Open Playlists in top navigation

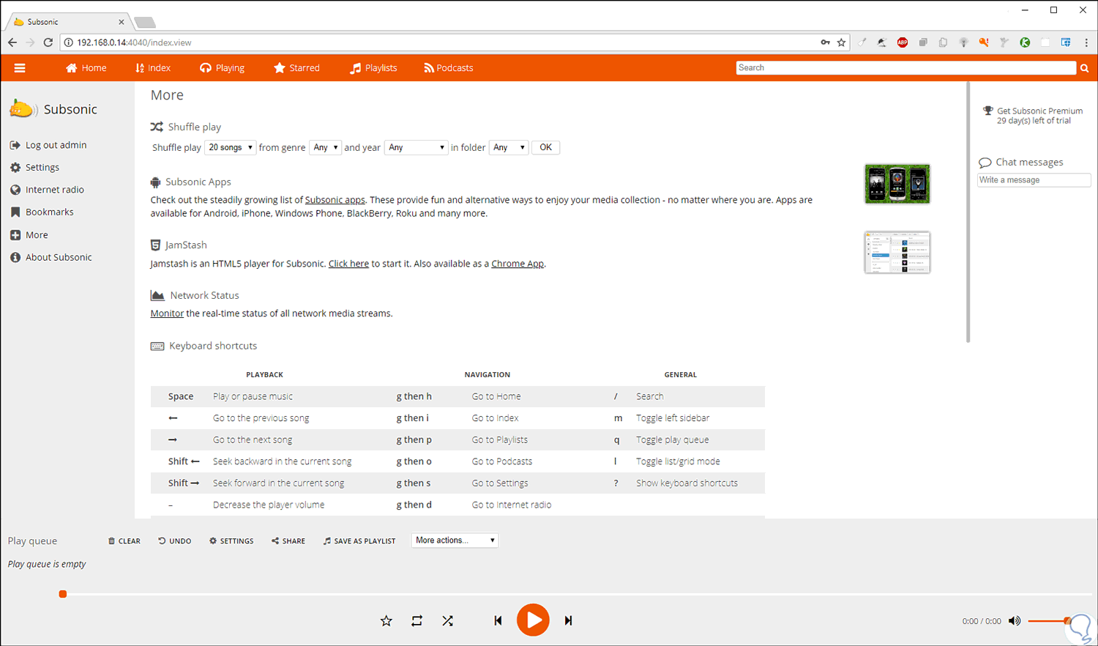[x=373, y=68]
